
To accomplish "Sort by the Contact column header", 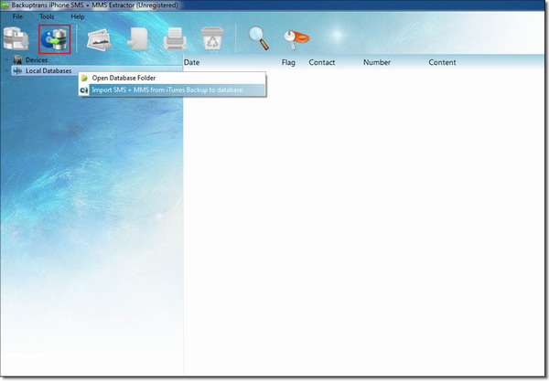I will (x=322, y=62).
